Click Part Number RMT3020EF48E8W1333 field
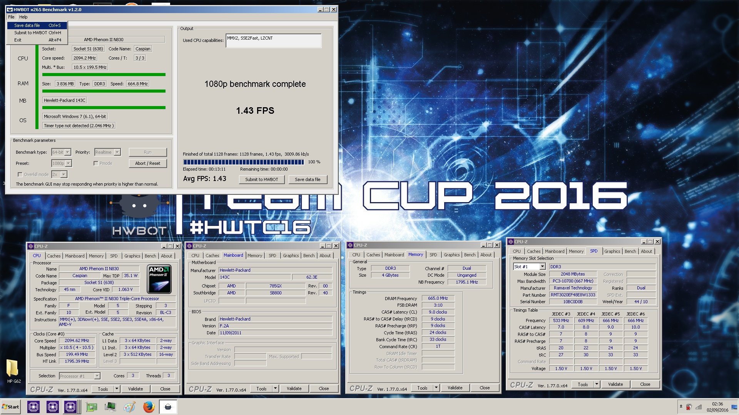Viewport: 739px width, 415px height. point(573,295)
